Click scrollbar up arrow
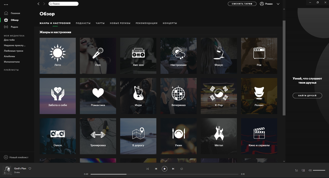The width and height of the screenshot is (329, 178). point(284,9)
